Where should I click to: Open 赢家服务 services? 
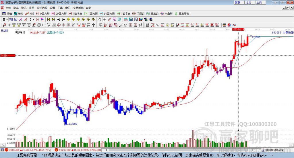182,14
